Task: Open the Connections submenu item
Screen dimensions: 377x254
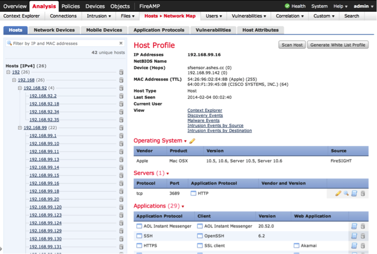Action: point(63,16)
